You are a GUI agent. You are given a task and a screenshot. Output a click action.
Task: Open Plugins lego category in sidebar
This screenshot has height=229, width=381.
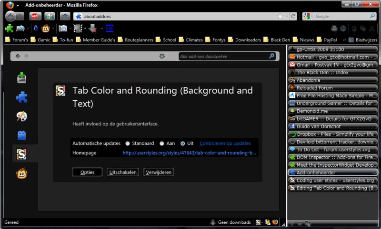[x=21, y=135]
